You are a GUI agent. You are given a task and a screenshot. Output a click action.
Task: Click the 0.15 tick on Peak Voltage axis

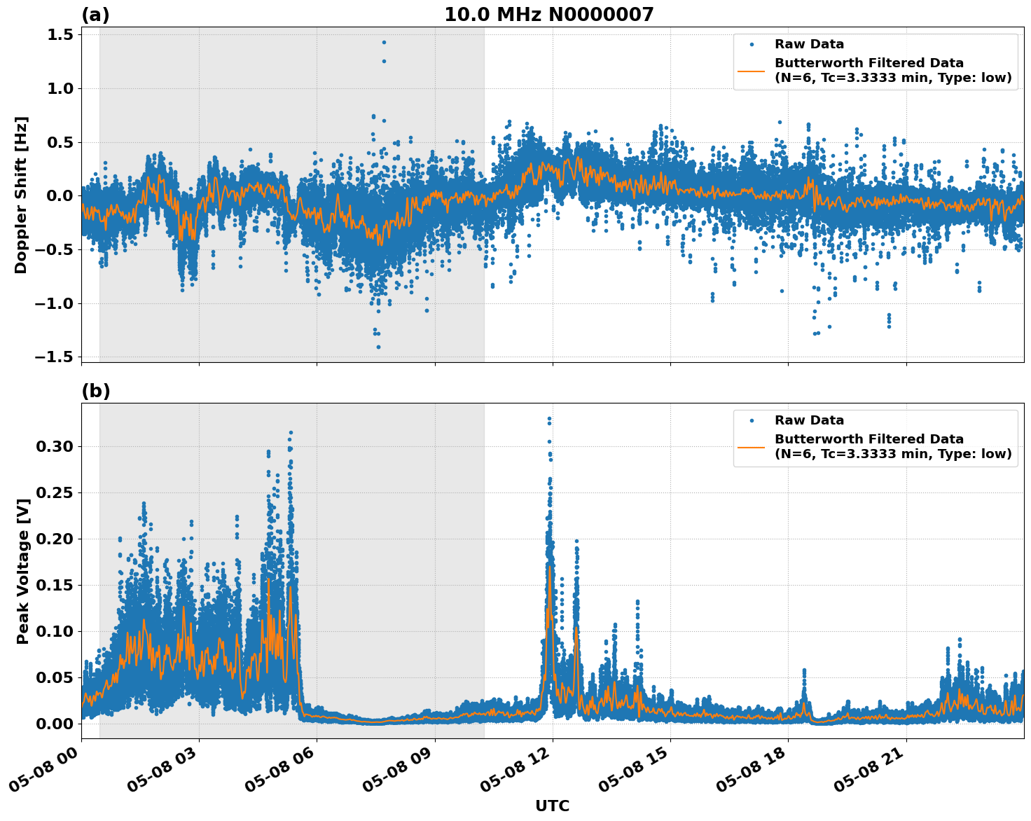[x=54, y=585]
